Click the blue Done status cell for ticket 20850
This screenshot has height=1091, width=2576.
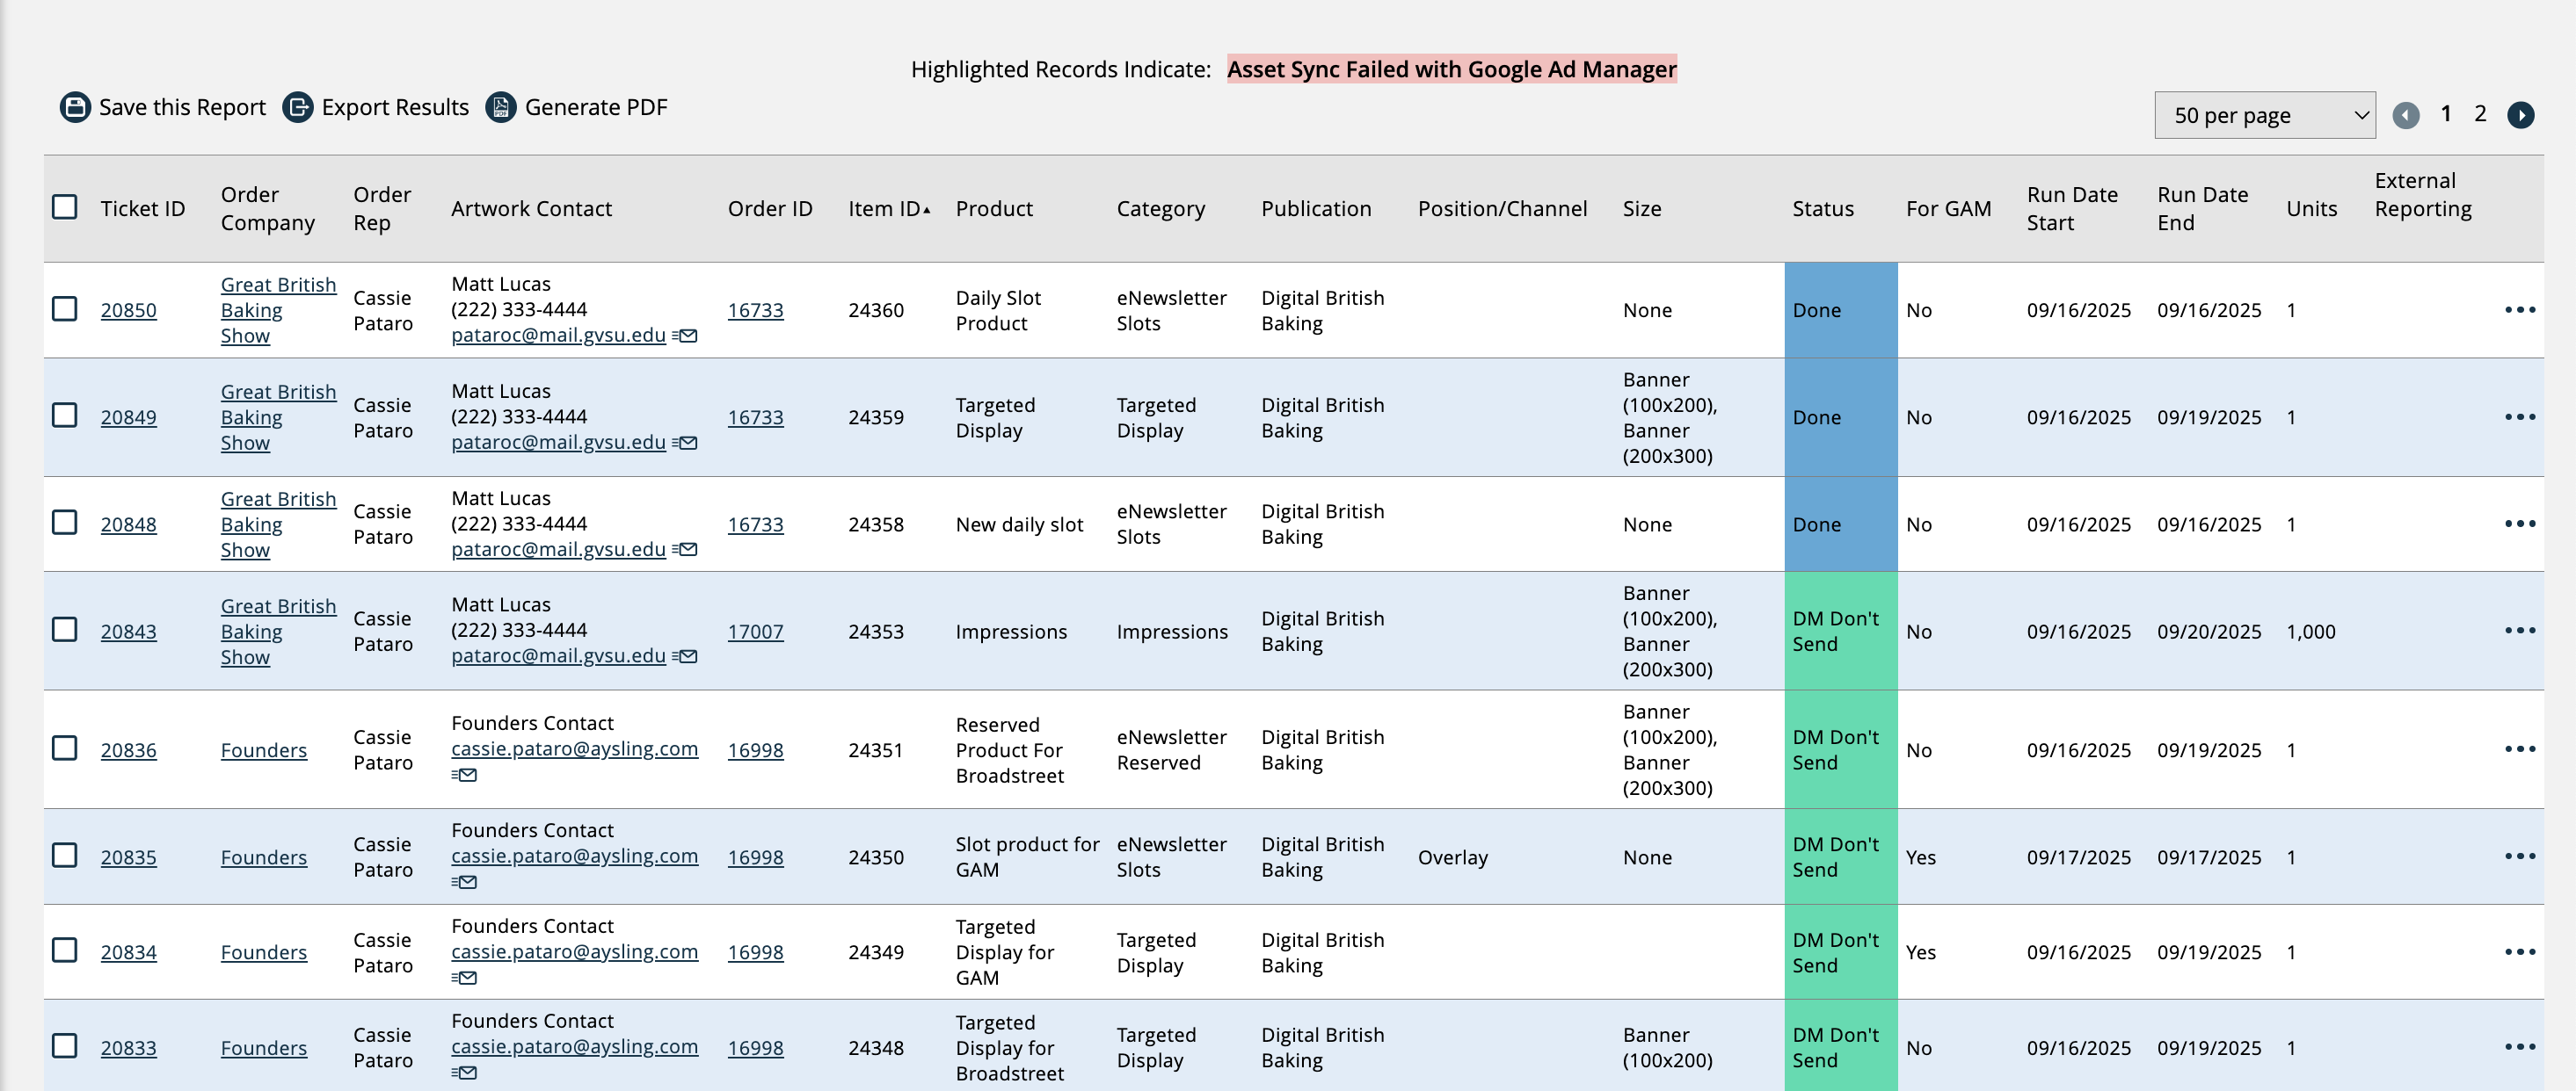click(1839, 310)
